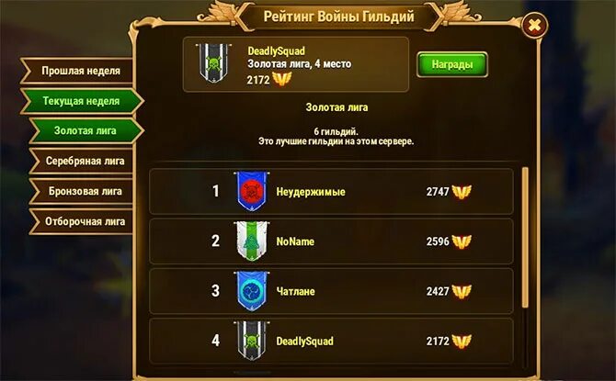Click the Чатлане guild banner icon

[x=252, y=291]
